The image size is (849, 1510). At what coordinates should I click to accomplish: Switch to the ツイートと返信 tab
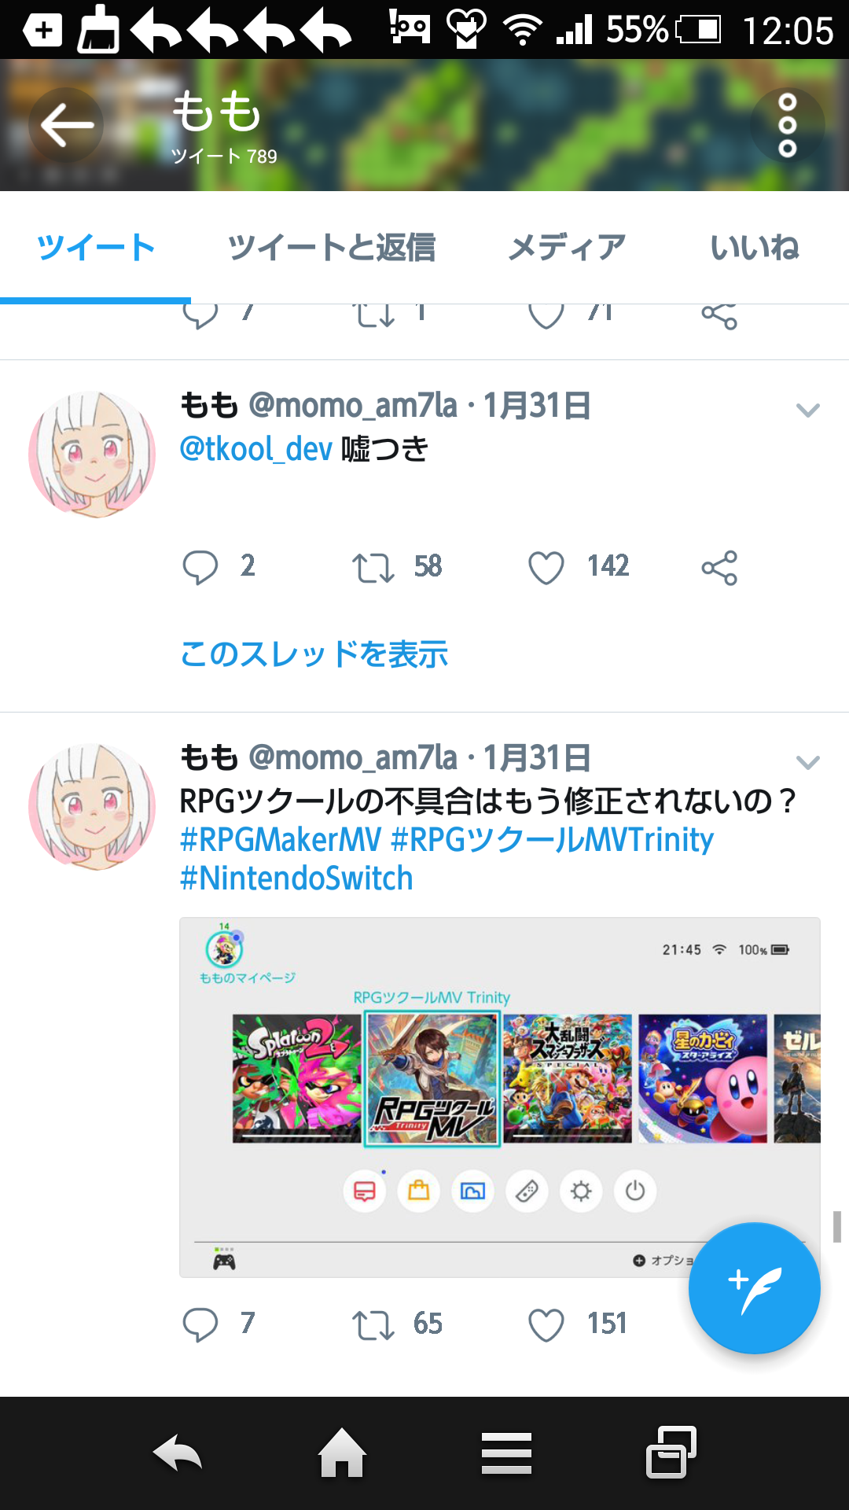coord(331,248)
